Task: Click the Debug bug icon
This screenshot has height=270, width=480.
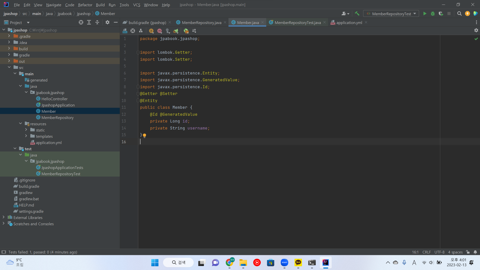Action: click(x=433, y=14)
